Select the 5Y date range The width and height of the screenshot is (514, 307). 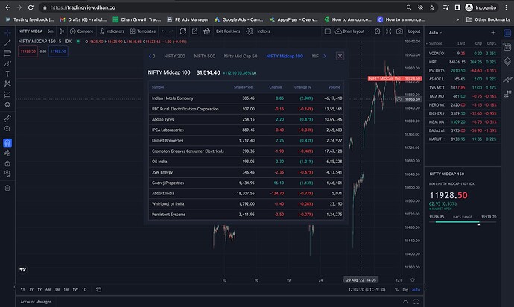tap(22, 290)
